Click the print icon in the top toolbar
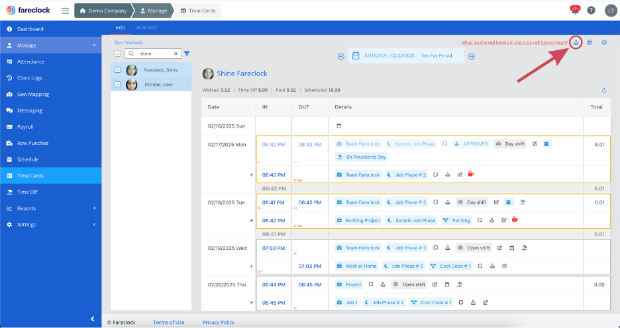This screenshot has height=328, width=620. [x=590, y=42]
